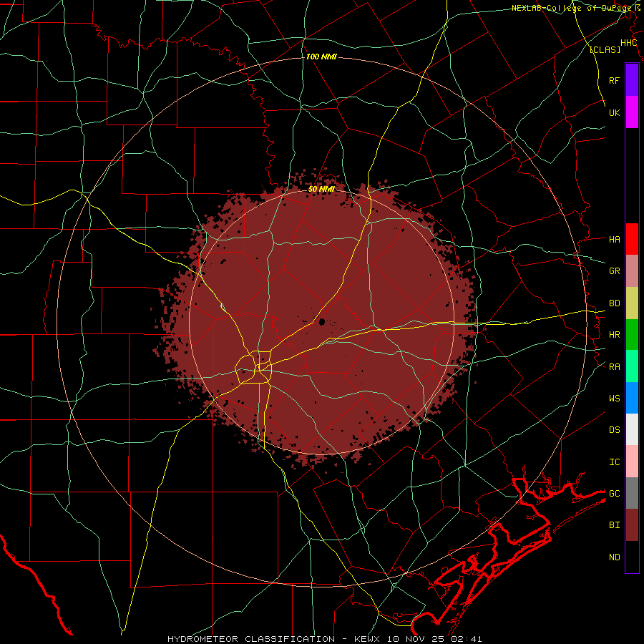
Task: Click the RF legend label
Action: point(614,80)
